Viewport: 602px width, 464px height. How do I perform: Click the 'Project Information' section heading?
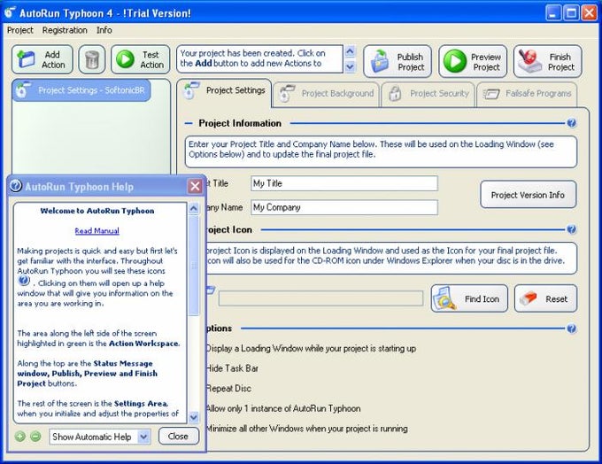point(240,123)
